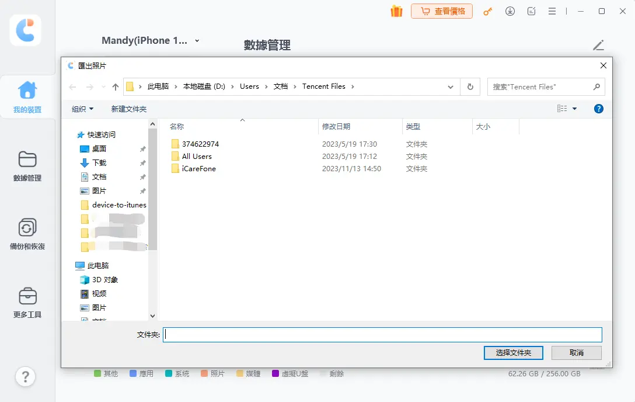Select 视频 in navigation tree
Viewport: 635px width, 402px height.
click(99, 293)
